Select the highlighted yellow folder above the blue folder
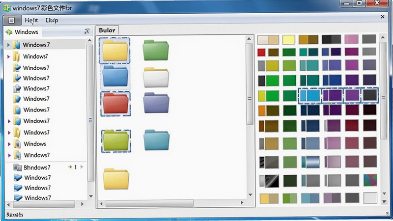 (x=115, y=50)
